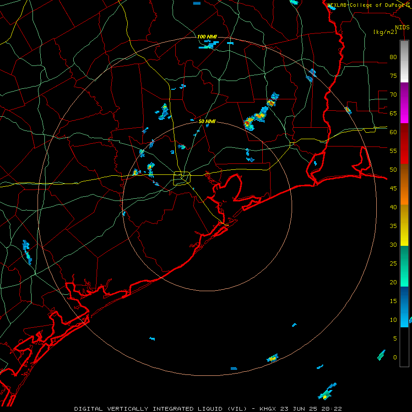The height and width of the screenshot is (412, 412).
Task: Click the radar echo beside the 100 NMI label
Action: tap(209, 45)
